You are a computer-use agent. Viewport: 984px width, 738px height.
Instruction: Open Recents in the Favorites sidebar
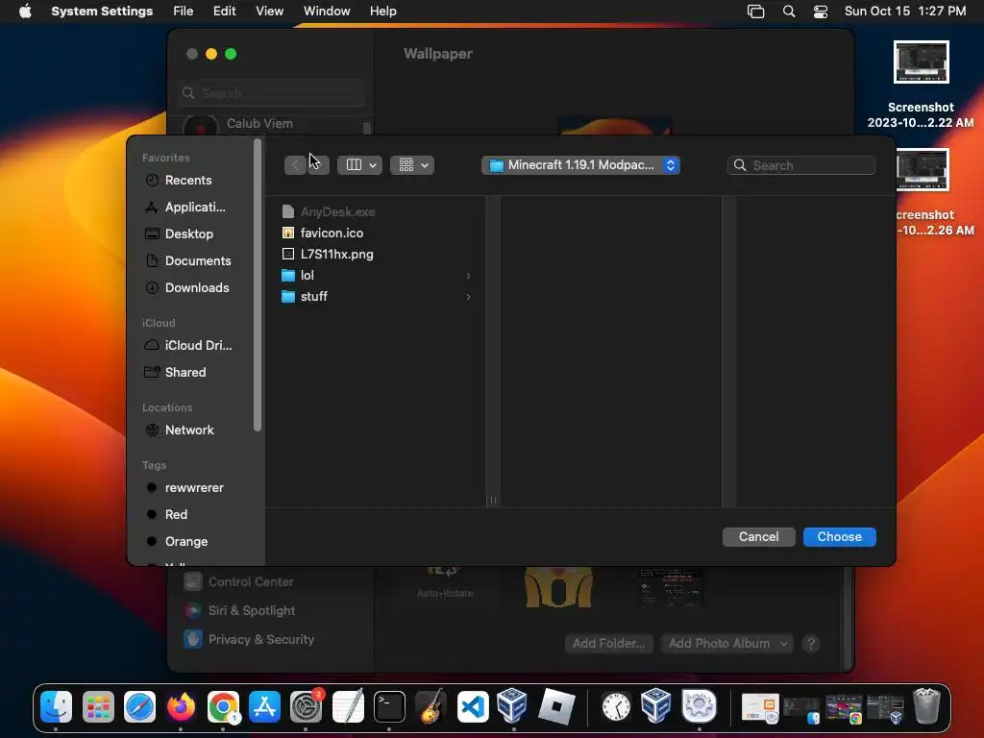188,180
